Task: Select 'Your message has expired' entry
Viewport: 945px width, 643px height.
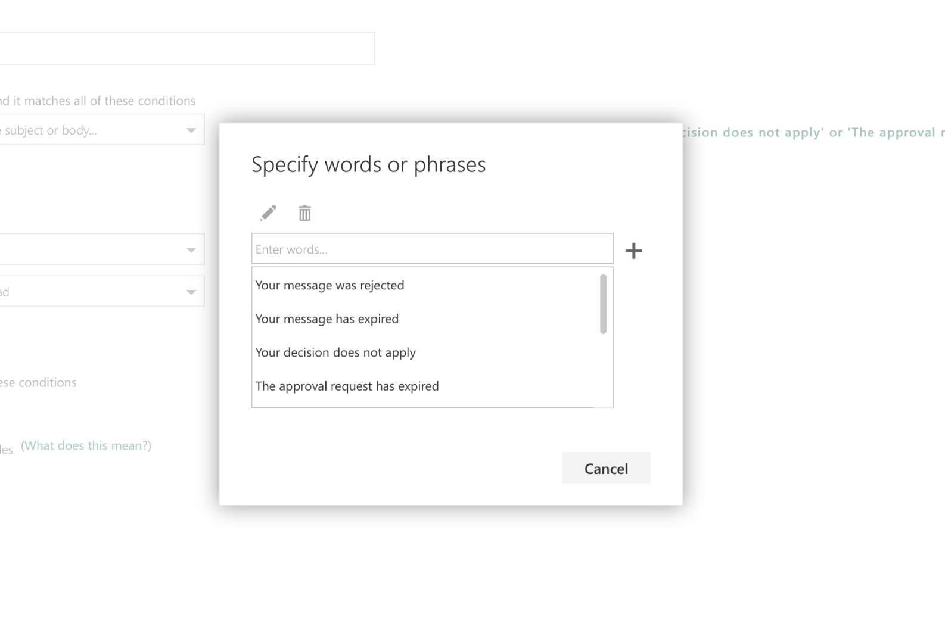Action: point(327,319)
